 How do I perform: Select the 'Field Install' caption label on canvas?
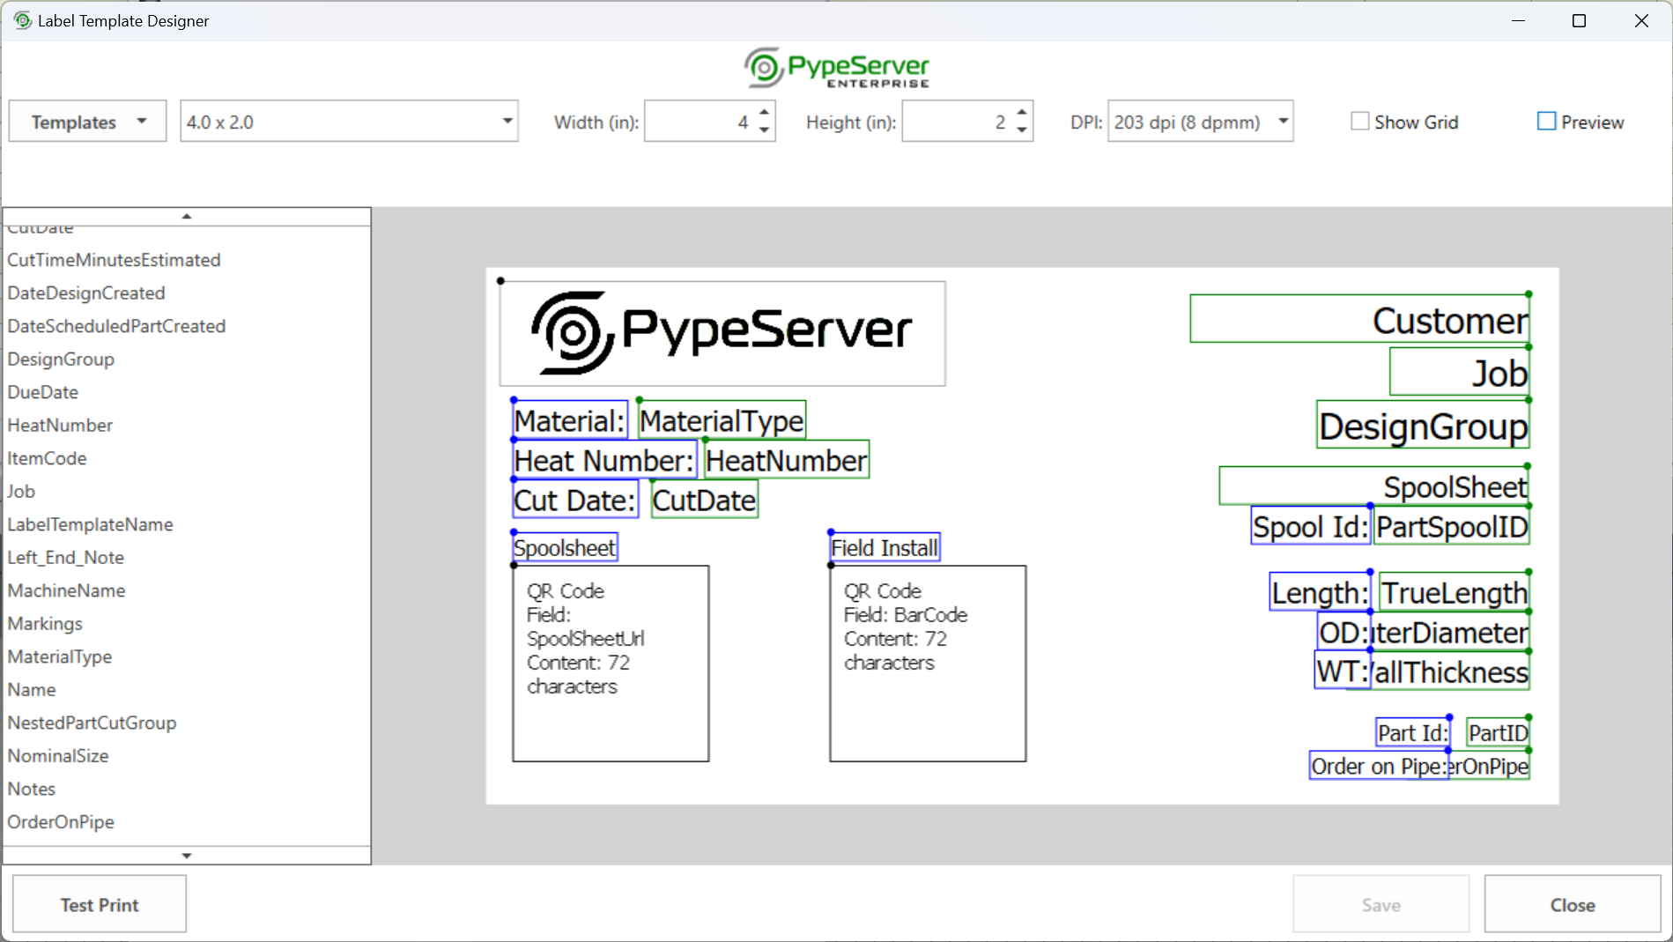885,547
